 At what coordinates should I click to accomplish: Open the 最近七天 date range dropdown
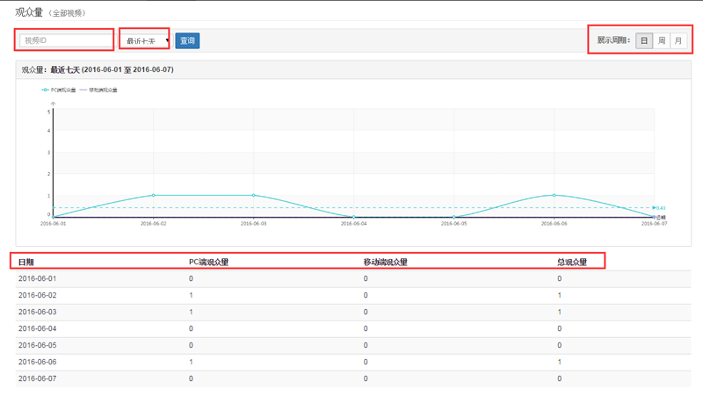point(143,40)
